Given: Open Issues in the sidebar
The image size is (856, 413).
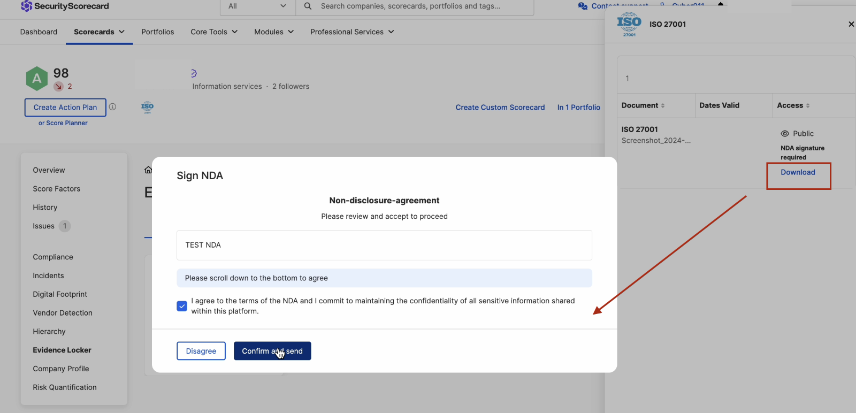Looking at the screenshot, I should tap(43, 226).
